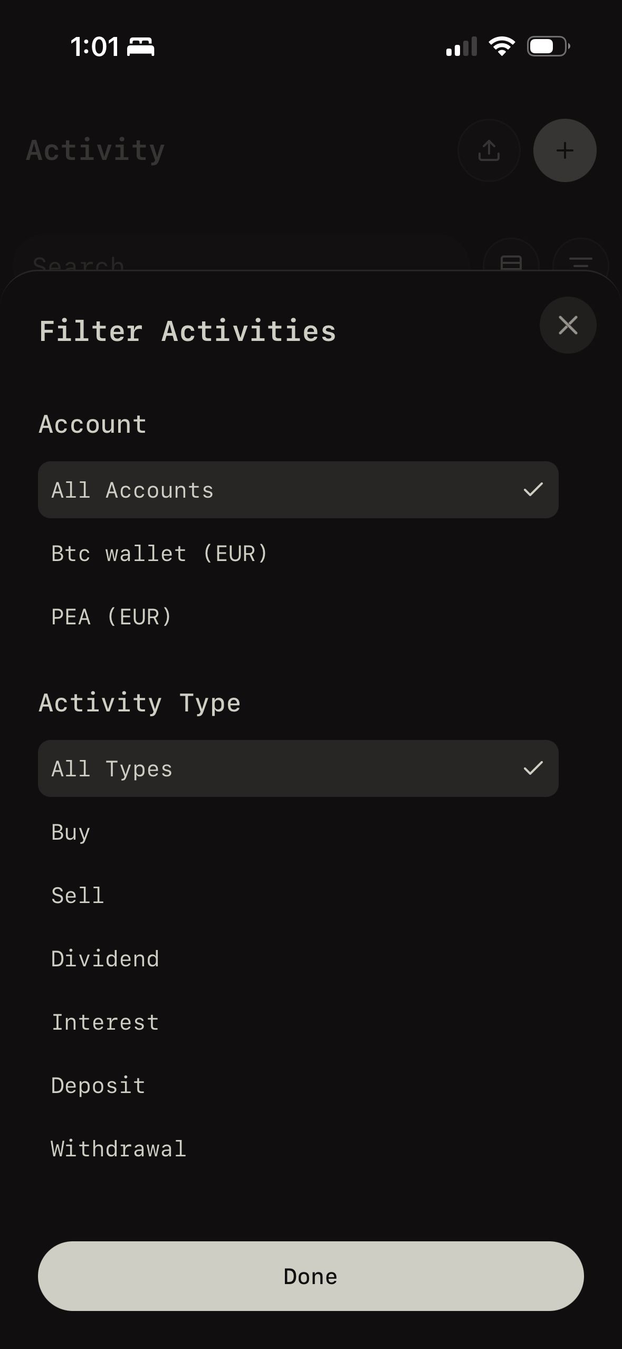Tap the plus icon to add an activity
622x1349 pixels.
coord(564,150)
